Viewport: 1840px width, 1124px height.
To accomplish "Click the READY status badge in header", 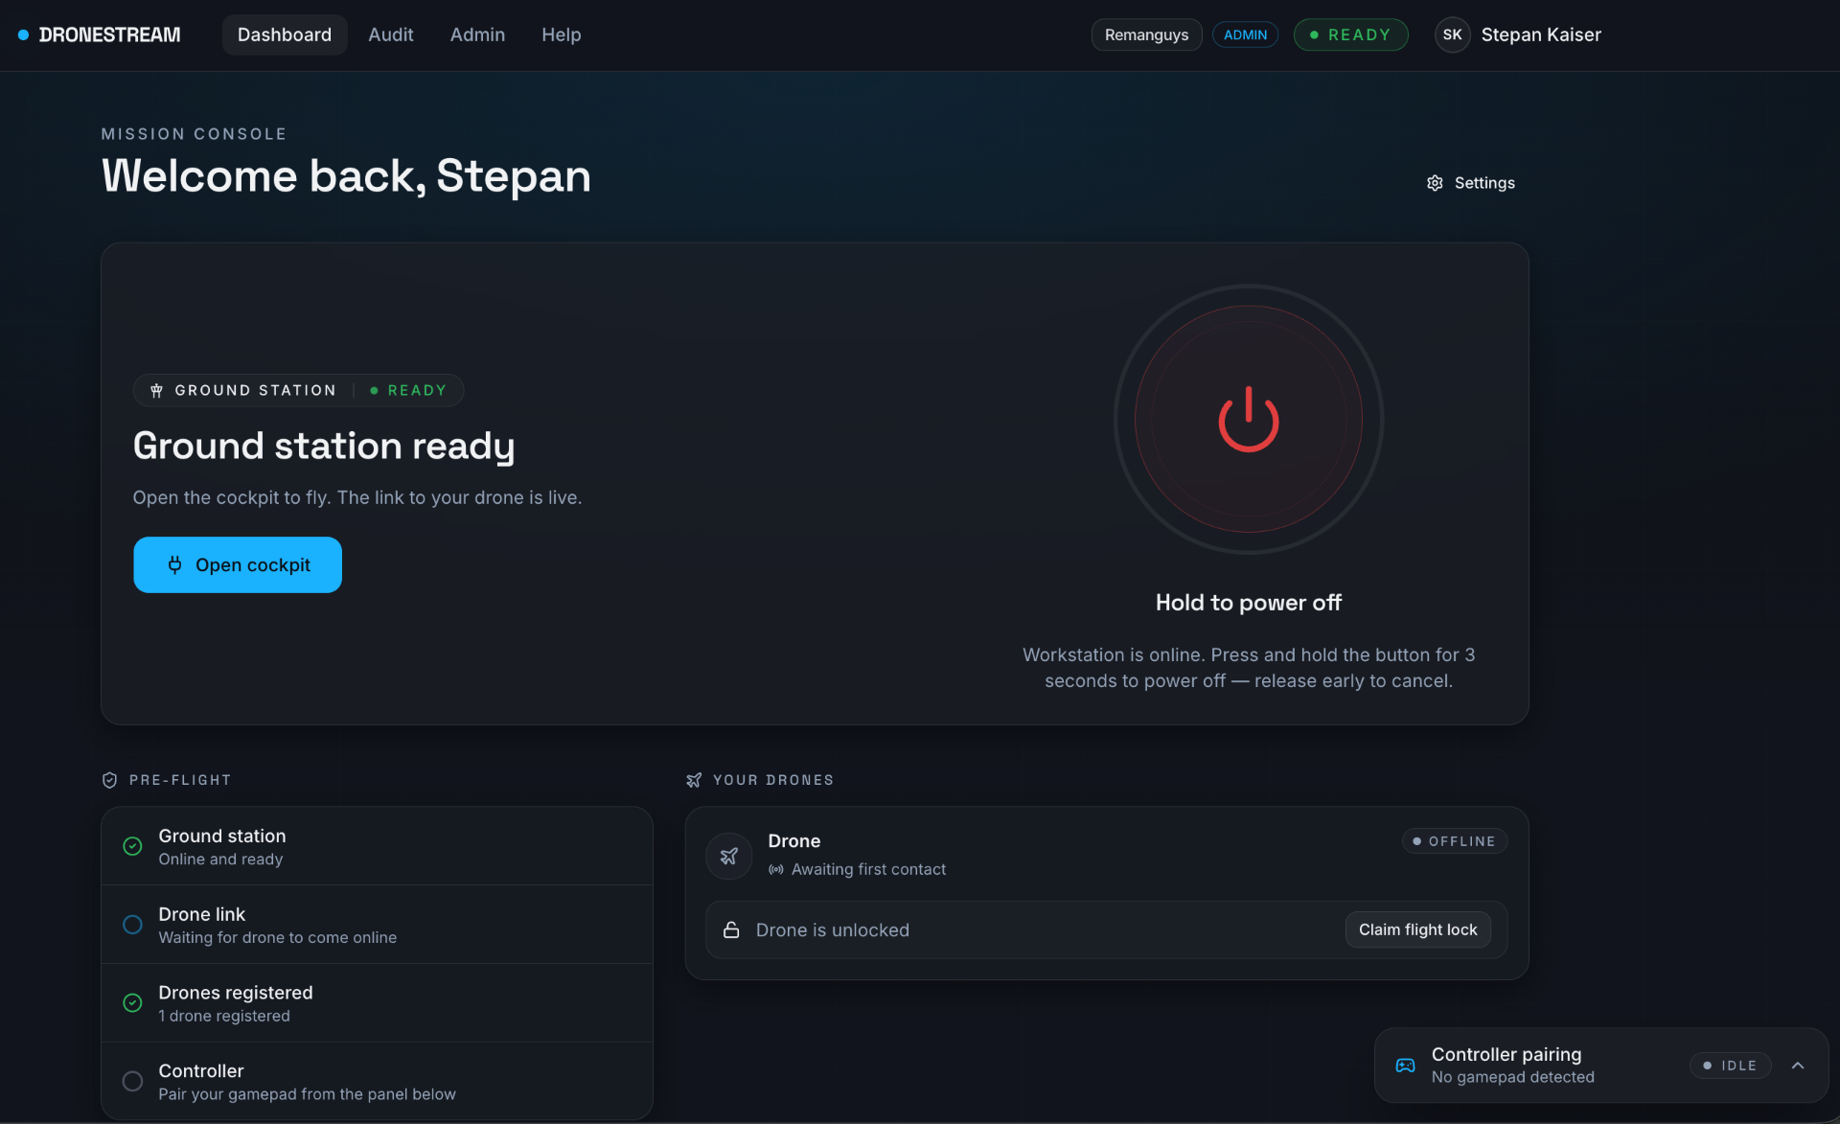I will click(x=1350, y=34).
